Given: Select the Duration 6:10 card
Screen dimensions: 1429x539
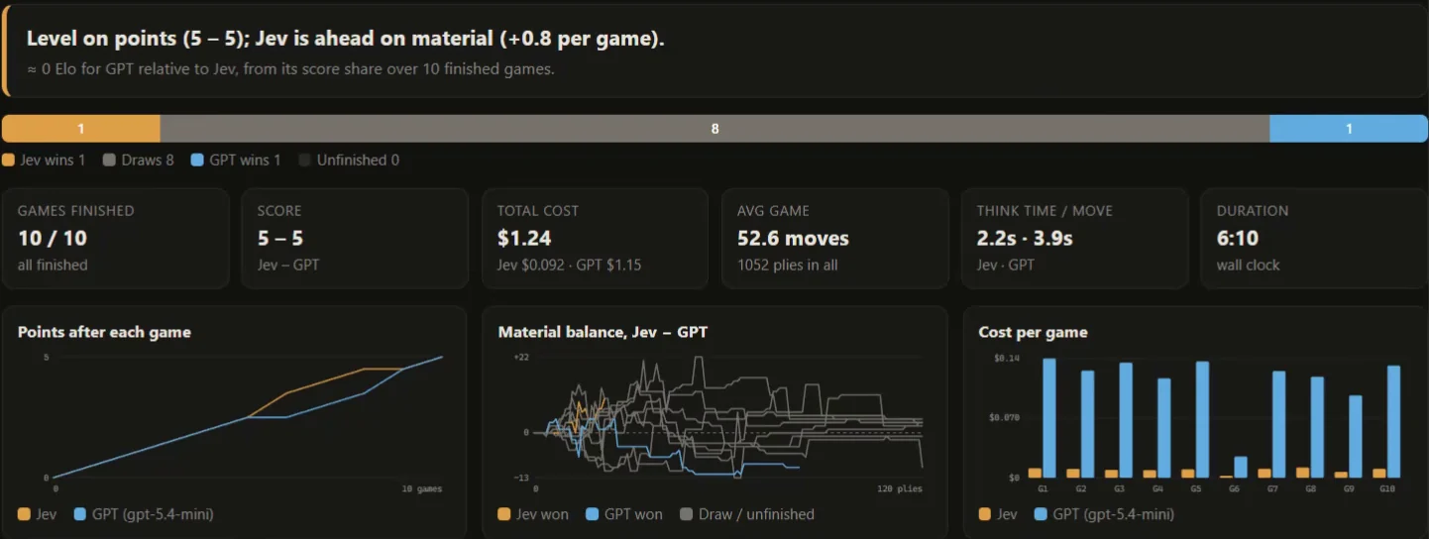Looking at the screenshot, I should (1314, 238).
